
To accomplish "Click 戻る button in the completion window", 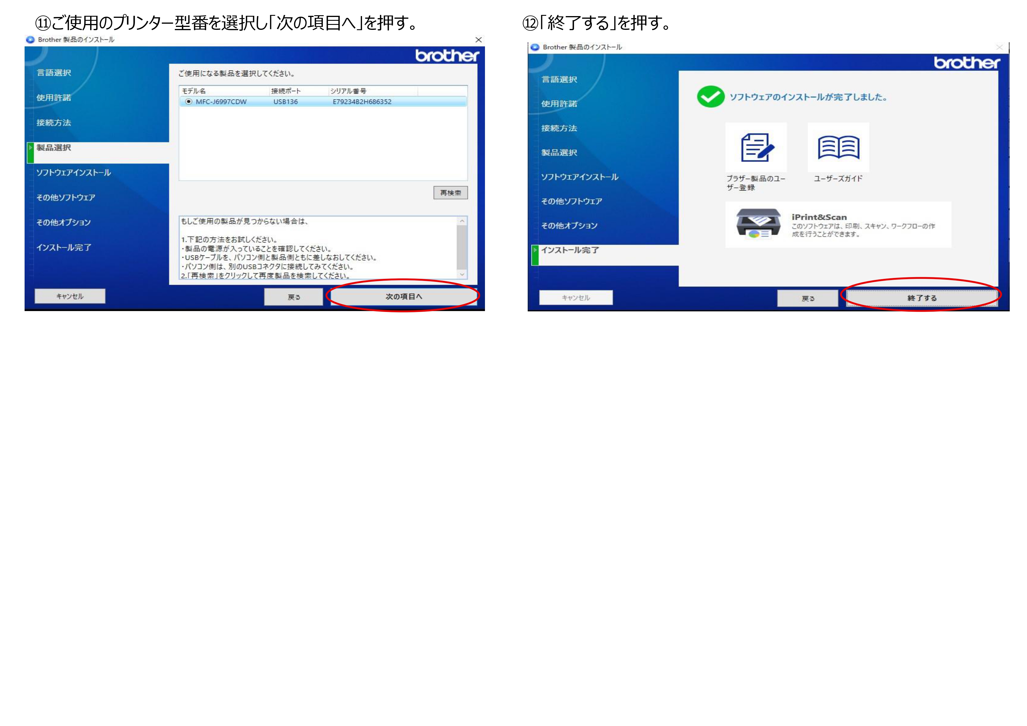I will pyautogui.click(x=808, y=298).
